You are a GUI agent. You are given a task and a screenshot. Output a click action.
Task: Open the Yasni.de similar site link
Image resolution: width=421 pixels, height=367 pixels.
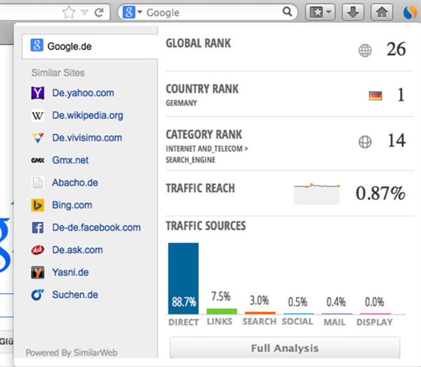tap(71, 272)
